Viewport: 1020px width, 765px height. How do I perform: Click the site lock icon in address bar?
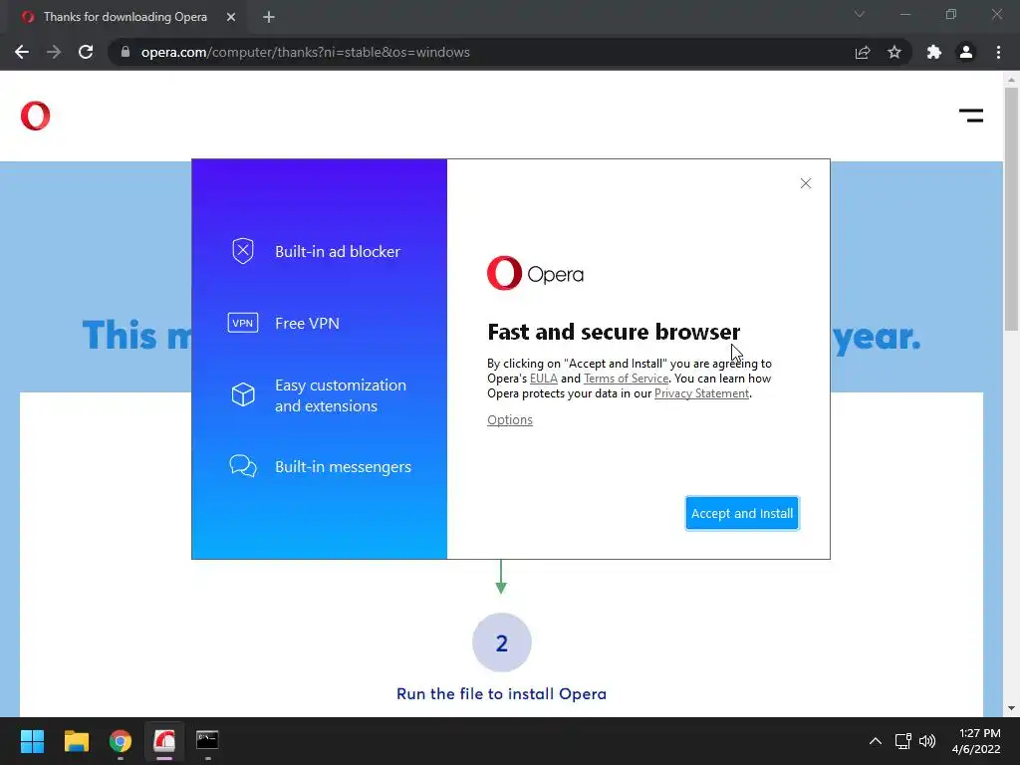click(125, 52)
